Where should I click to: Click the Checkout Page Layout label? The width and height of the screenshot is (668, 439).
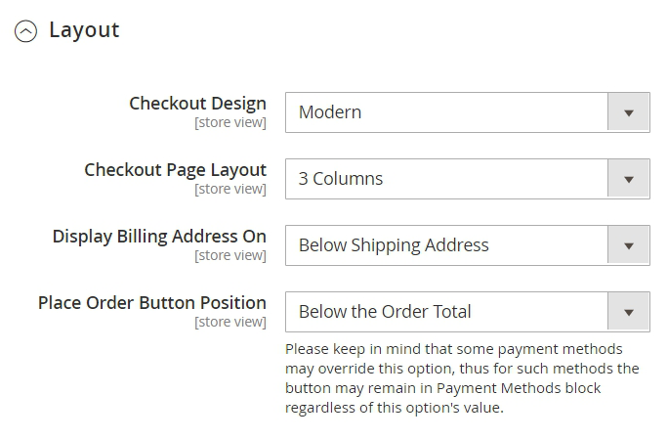point(175,169)
